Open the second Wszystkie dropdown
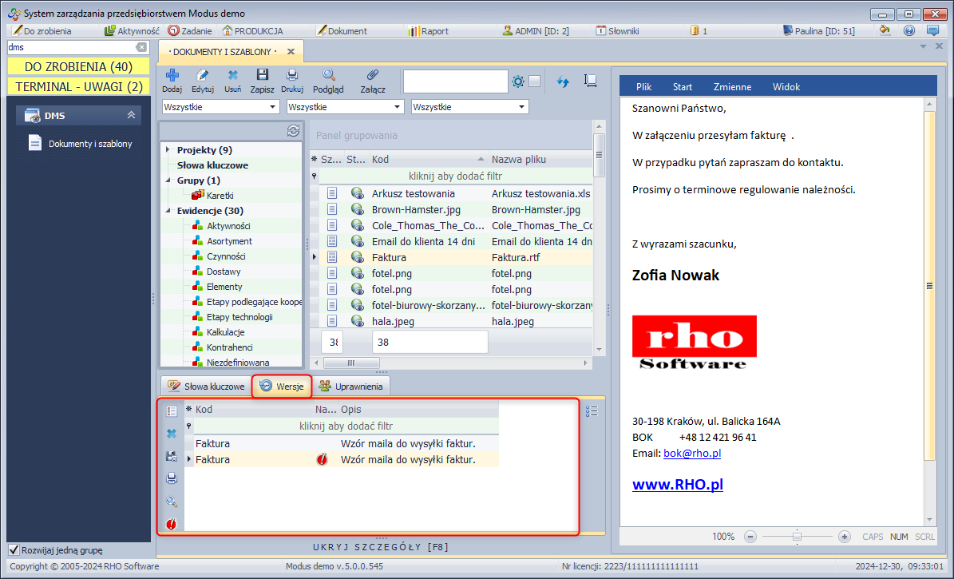 pyautogui.click(x=346, y=107)
